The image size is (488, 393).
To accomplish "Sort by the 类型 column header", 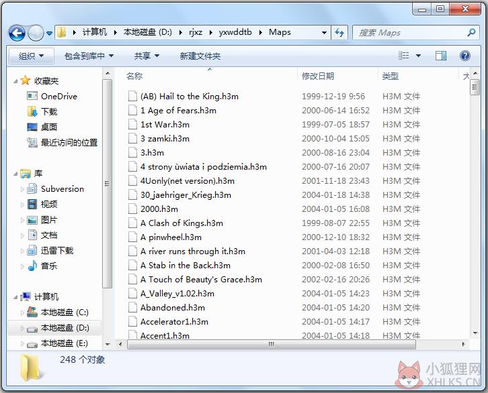I will tap(391, 76).
